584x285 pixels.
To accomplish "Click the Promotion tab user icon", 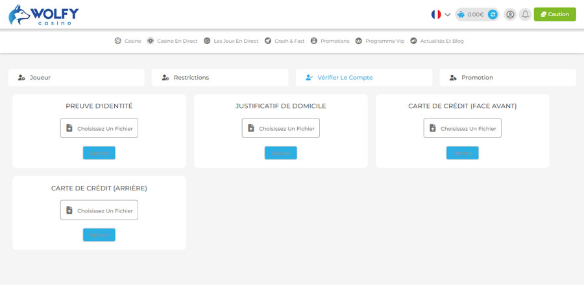I will tap(453, 78).
